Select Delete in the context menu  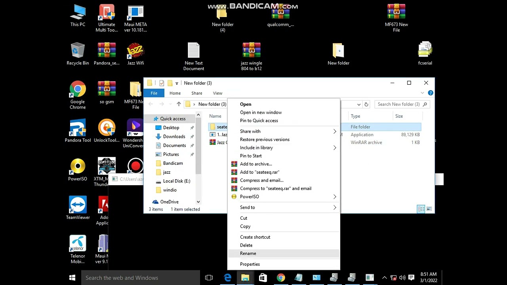pyautogui.click(x=284, y=245)
